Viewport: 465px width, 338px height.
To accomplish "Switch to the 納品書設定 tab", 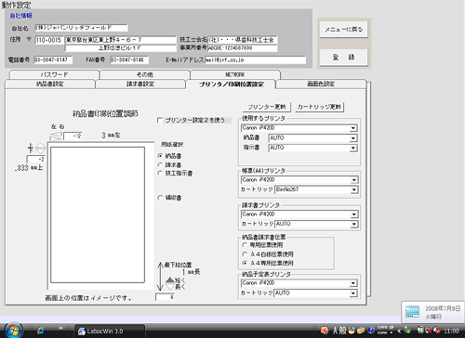I will tap(50, 84).
